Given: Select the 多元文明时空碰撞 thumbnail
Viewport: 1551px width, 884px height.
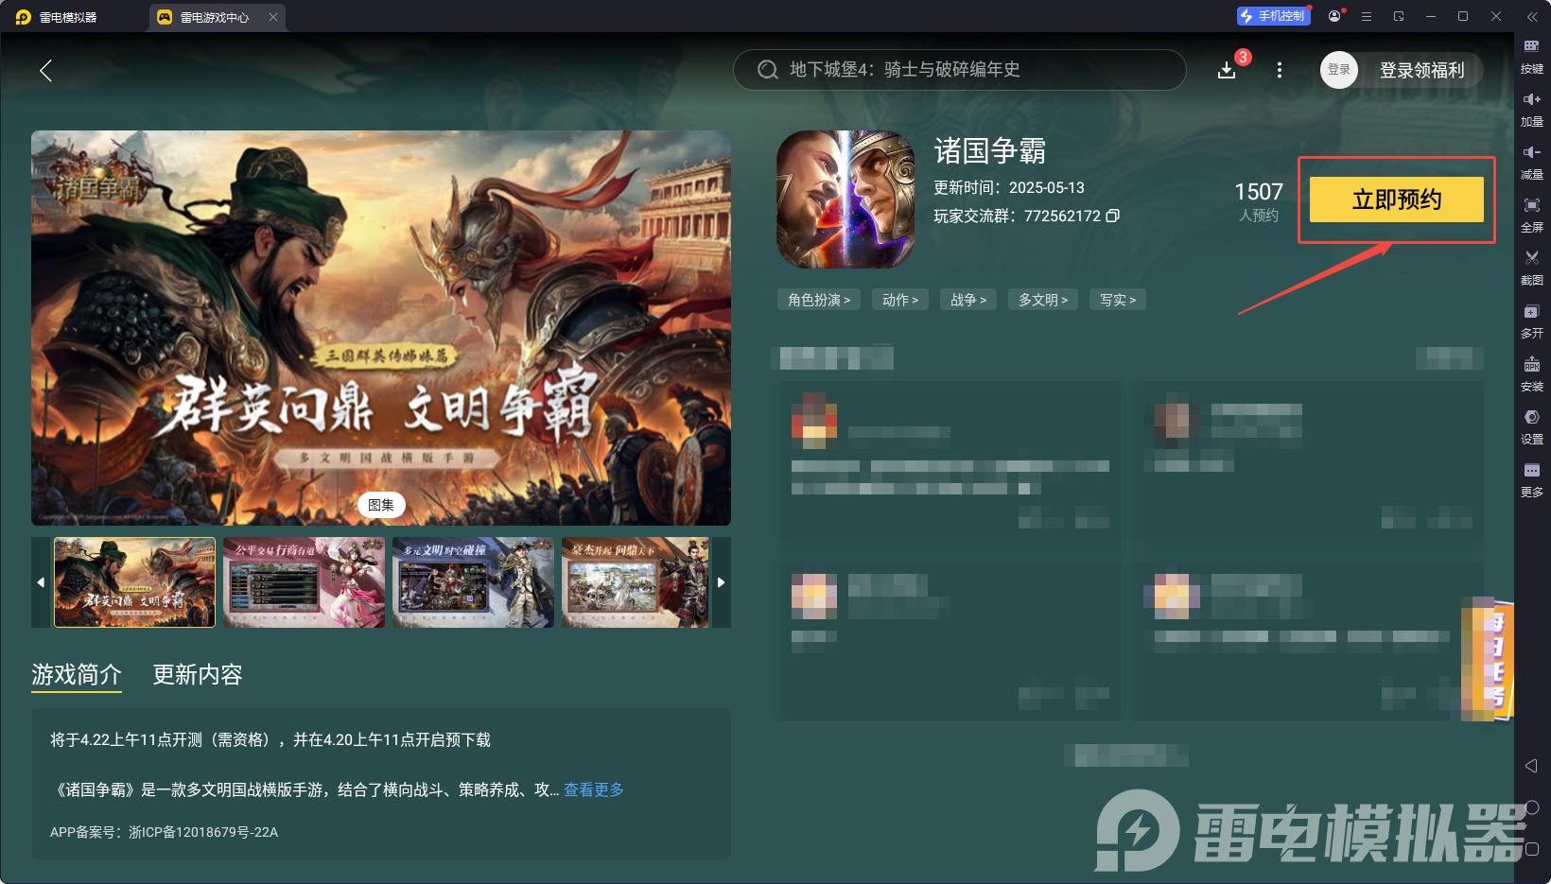Looking at the screenshot, I should pyautogui.click(x=473, y=582).
